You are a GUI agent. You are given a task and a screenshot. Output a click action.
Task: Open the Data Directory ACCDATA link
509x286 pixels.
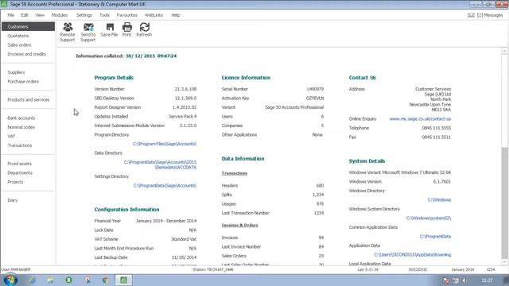[161, 164]
